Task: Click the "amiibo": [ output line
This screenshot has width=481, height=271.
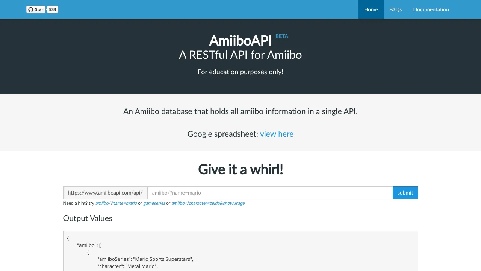Action: [x=89, y=245]
